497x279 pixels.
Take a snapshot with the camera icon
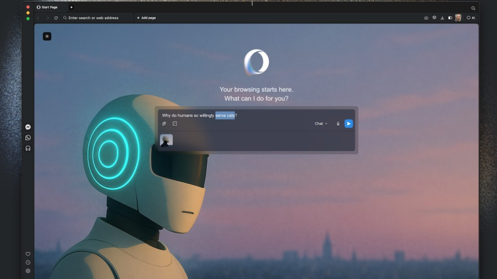point(426,17)
